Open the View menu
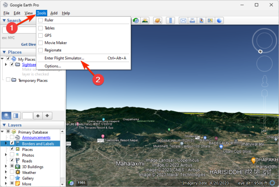This screenshot has height=187, width=279. click(x=28, y=13)
